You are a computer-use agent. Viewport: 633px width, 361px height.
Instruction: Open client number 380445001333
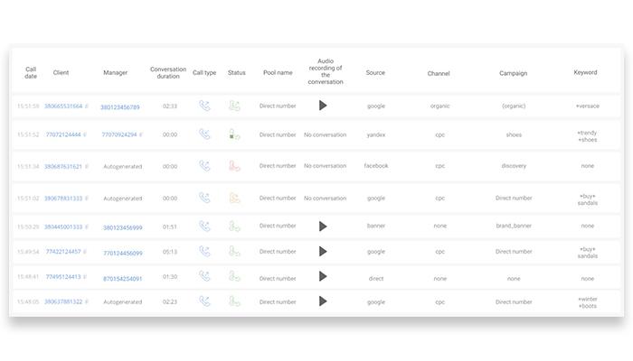[63, 227]
